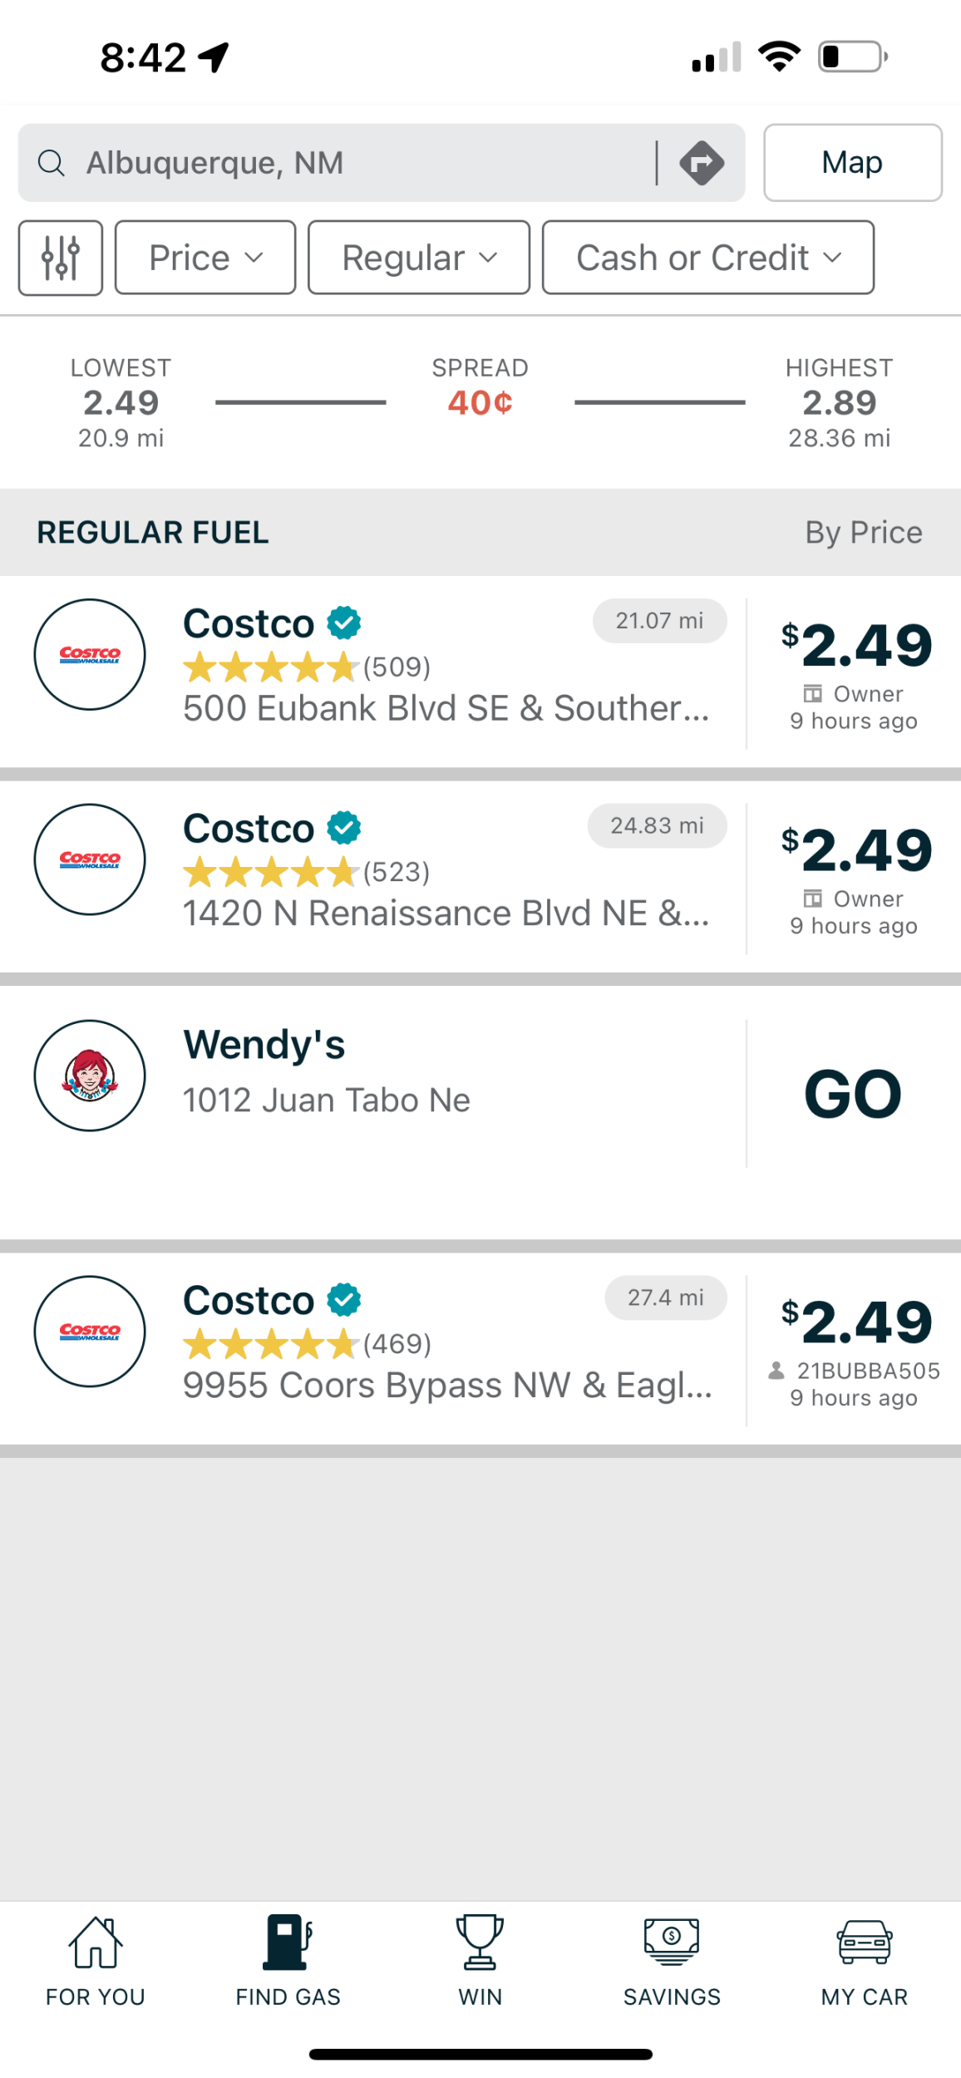
Task: Tap the Wendy's logo thumbnail
Action: point(90,1075)
